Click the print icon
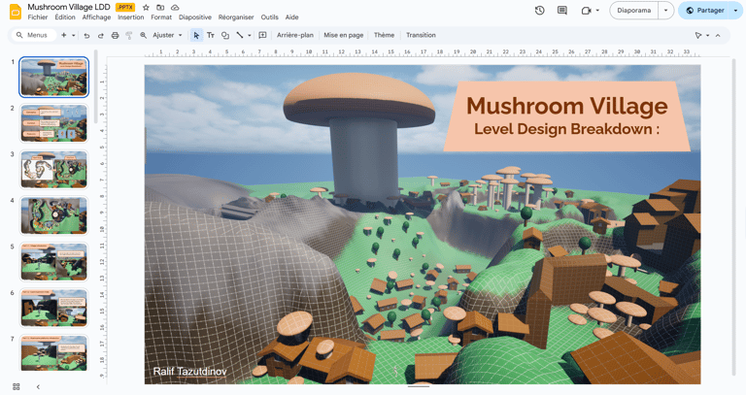The image size is (746, 395). click(115, 35)
